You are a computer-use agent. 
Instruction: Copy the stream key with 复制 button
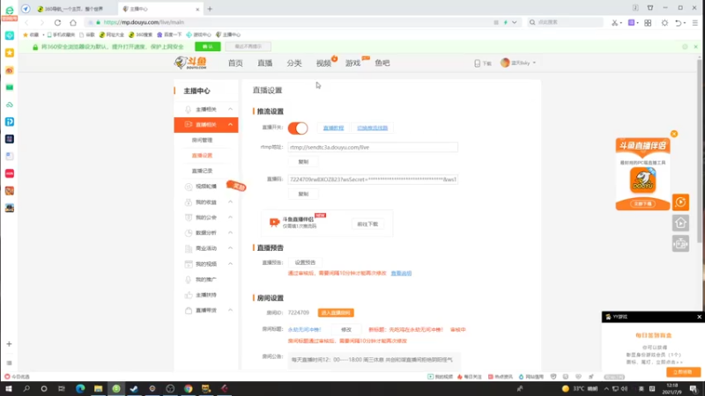click(303, 194)
